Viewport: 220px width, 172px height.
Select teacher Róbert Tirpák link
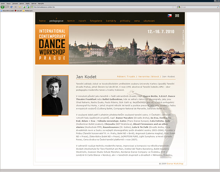126,76
